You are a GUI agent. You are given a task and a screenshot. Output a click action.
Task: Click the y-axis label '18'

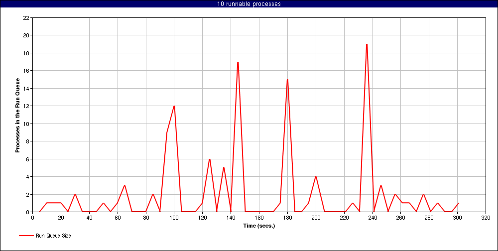tap(26, 53)
